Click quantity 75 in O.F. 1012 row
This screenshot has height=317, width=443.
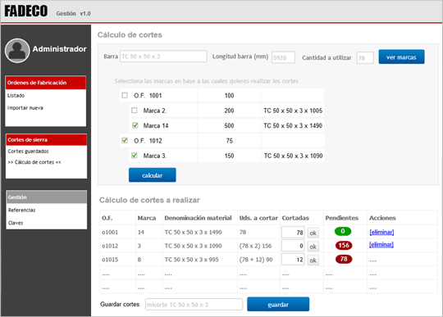coord(230,140)
